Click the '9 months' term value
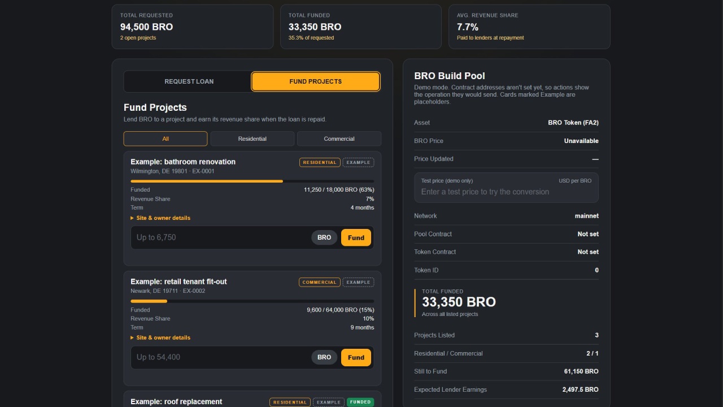 point(362,327)
